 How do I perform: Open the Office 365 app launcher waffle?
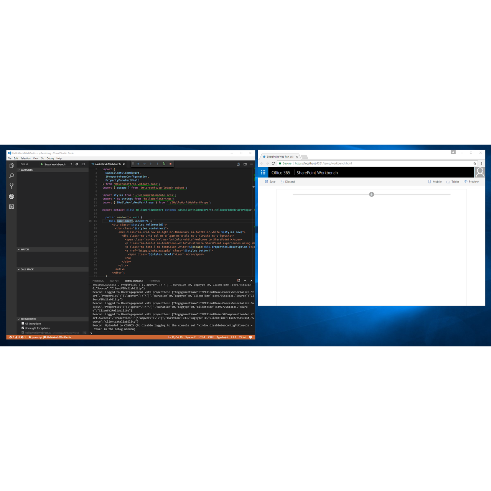[x=263, y=173]
